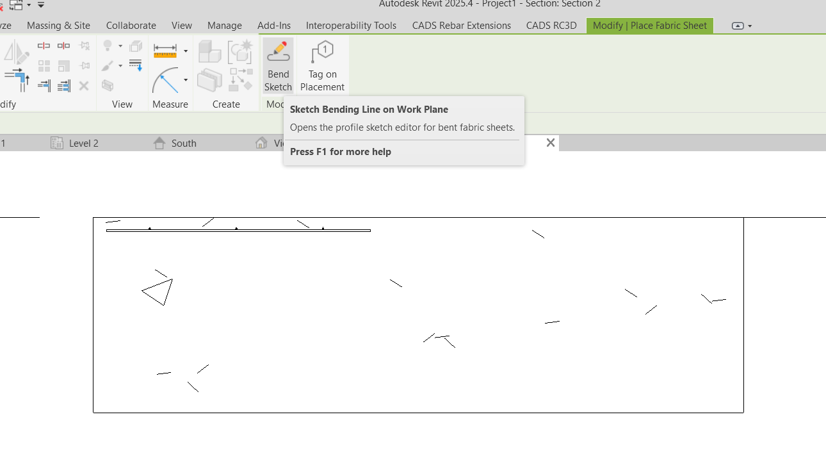The image size is (826, 451).
Task: Open the Measure dropdown arrow
Action: pos(186,50)
